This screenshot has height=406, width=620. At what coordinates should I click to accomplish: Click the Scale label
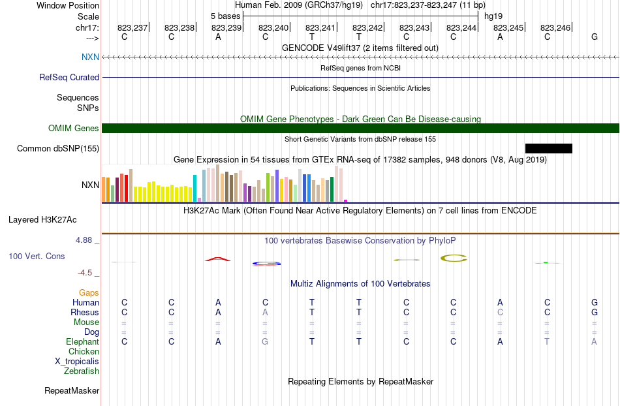[x=88, y=16]
